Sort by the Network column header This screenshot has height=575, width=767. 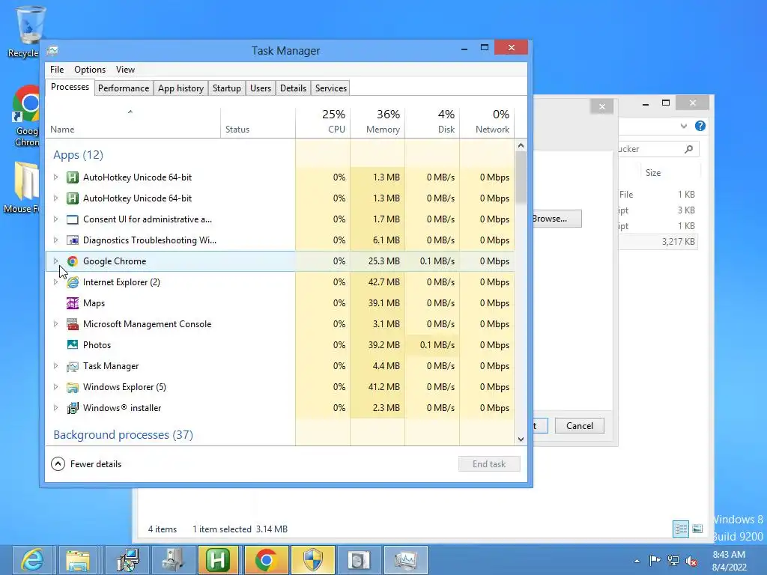click(487, 122)
